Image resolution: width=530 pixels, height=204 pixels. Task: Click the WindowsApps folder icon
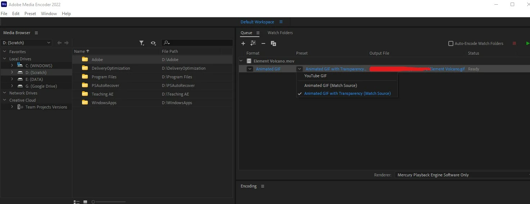click(x=85, y=102)
